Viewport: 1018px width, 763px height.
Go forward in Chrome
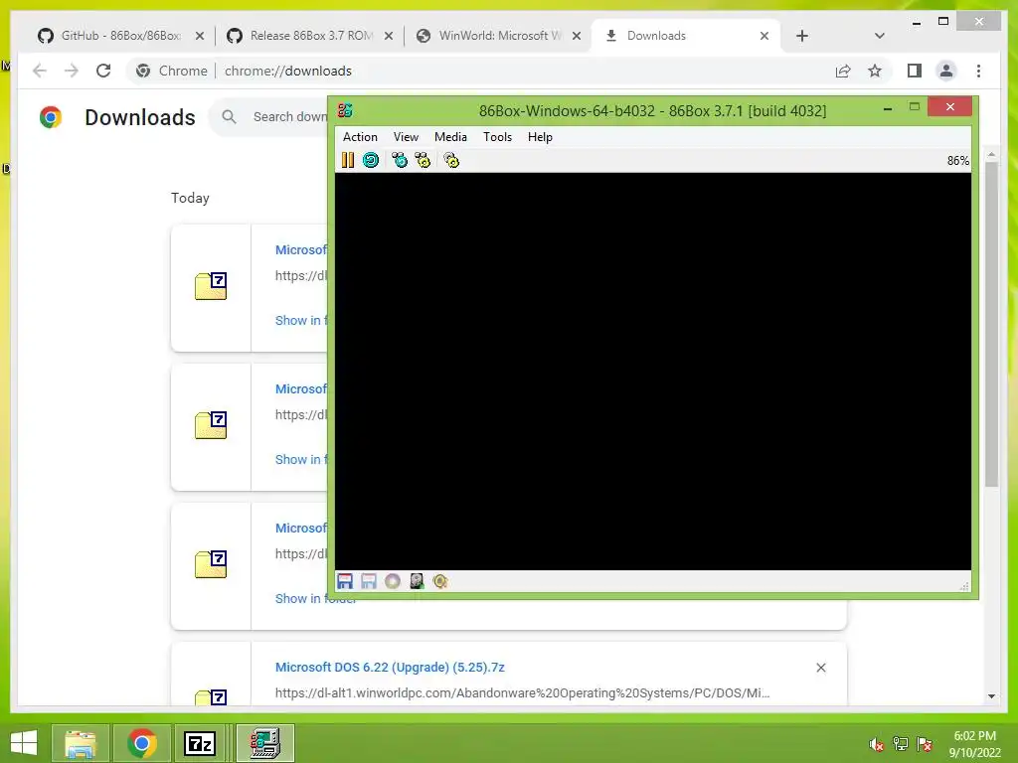pos(72,71)
